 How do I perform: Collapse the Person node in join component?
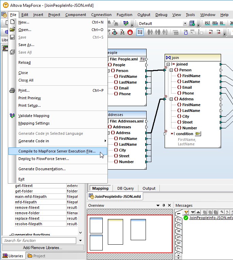[171, 70]
